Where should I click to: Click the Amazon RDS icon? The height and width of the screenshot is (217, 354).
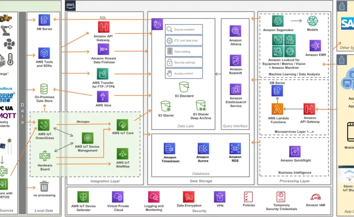pyautogui.click(x=235, y=148)
